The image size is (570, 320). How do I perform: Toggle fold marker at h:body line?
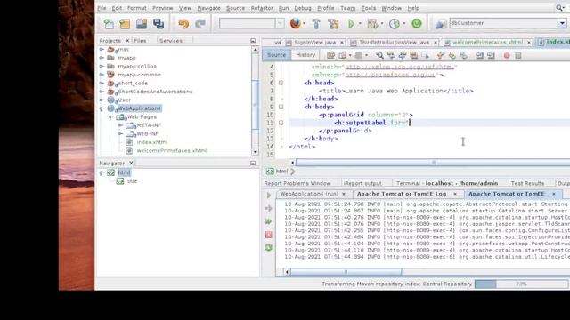pos(281,107)
